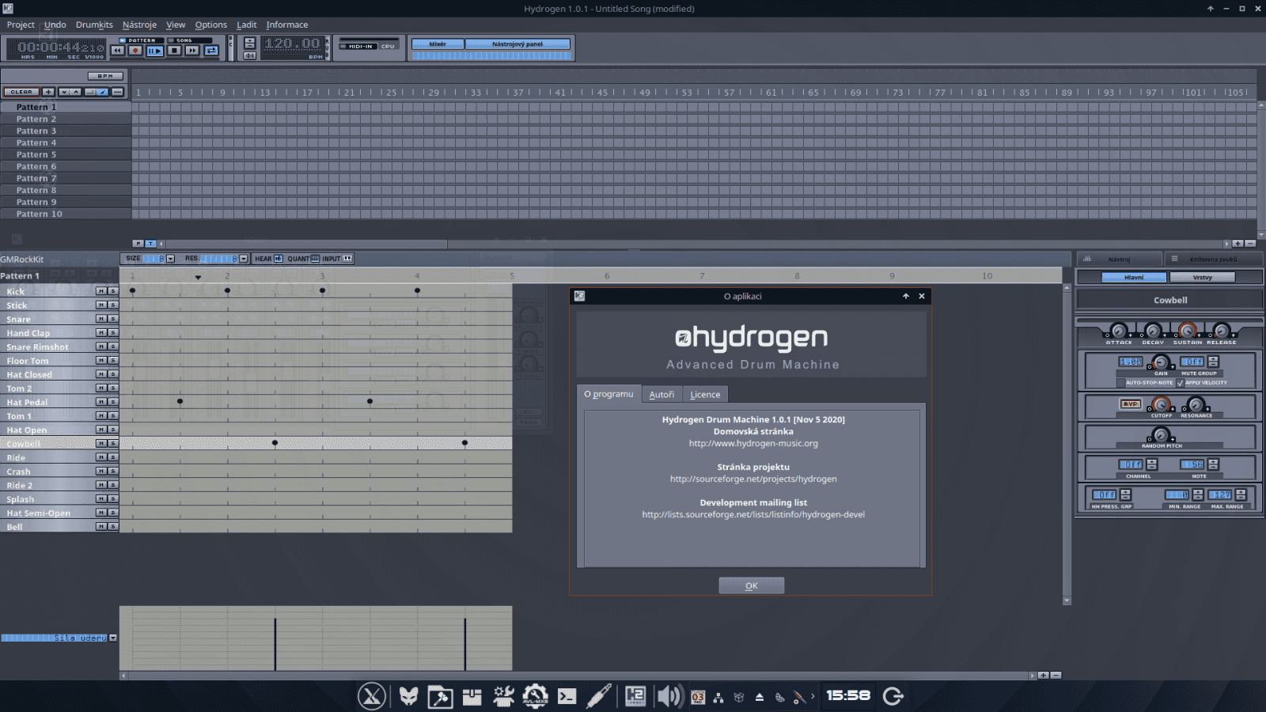Screen dimensions: 1266x712
Task: Switch the transport to Song mode
Action: [x=188, y=40]
